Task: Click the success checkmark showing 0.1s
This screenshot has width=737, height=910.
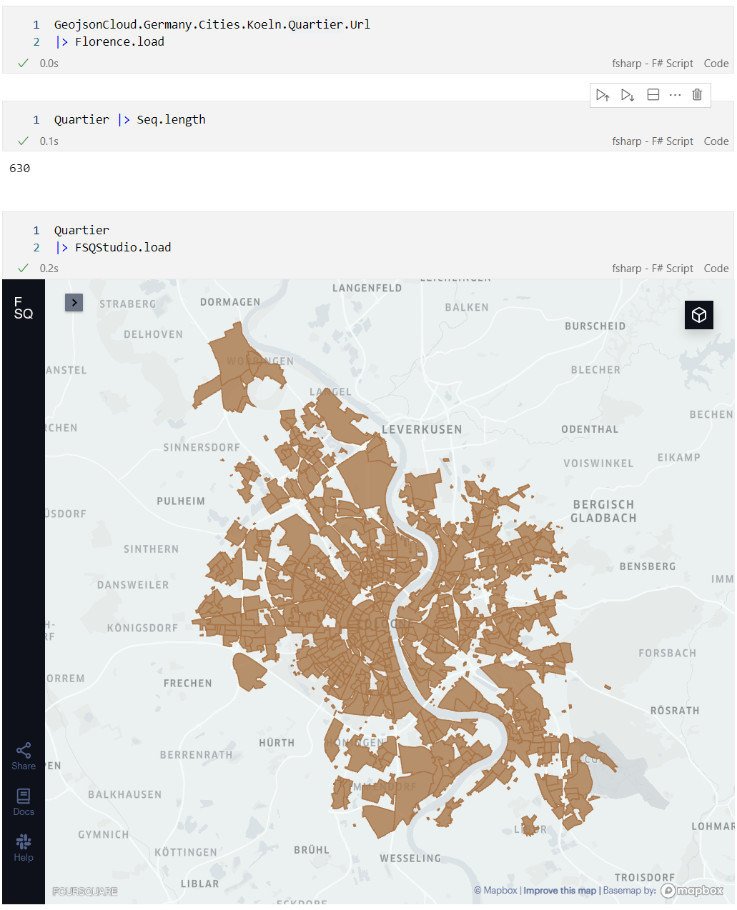Action: 23,141
